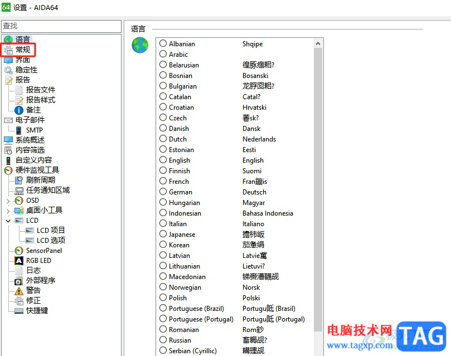Select the Albanian language radio button

[x=163, y=43]
